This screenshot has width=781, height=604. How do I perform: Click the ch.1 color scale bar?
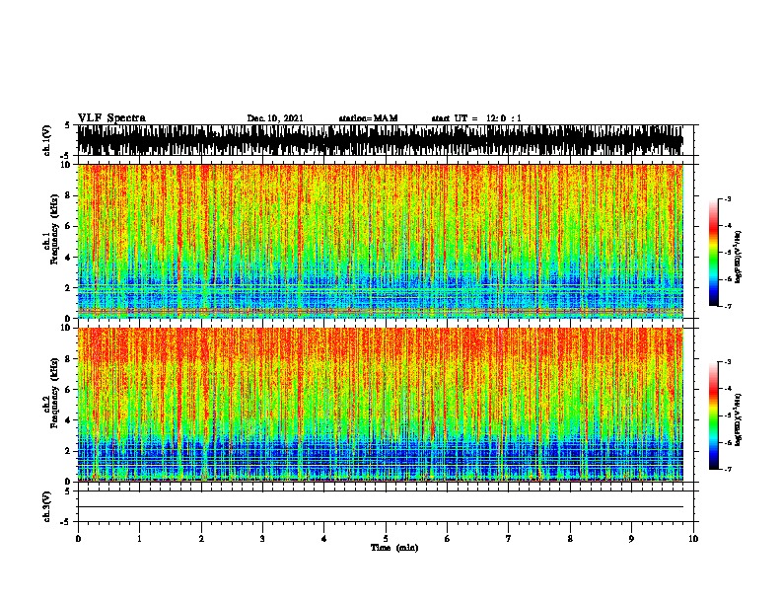click(x=713, y=253)
